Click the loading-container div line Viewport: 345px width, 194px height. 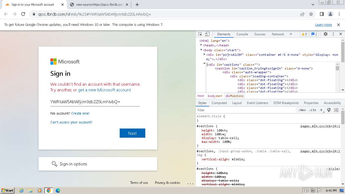[259, 76]
